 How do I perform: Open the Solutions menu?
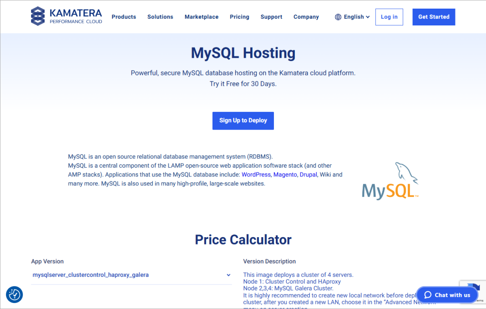tap(160, 17)
